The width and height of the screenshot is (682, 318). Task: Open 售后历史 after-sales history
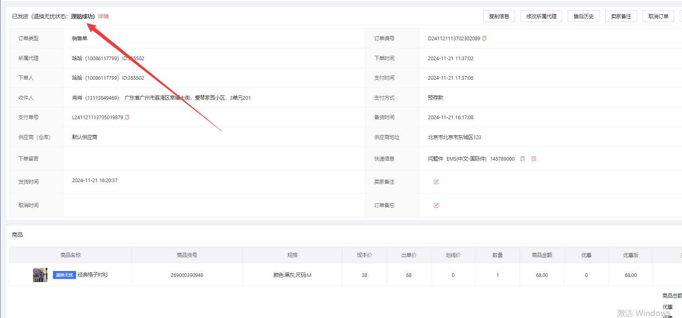[583, 16]
